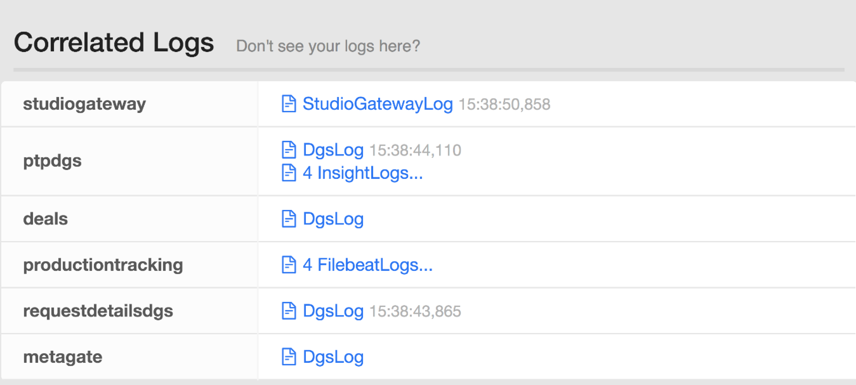
Task: Open the DgsLog link for metagate
Action: (333, 357)
